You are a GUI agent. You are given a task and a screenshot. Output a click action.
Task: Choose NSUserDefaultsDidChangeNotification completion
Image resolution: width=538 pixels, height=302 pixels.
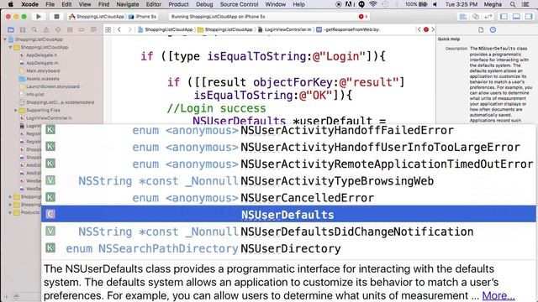click(288, 232)
